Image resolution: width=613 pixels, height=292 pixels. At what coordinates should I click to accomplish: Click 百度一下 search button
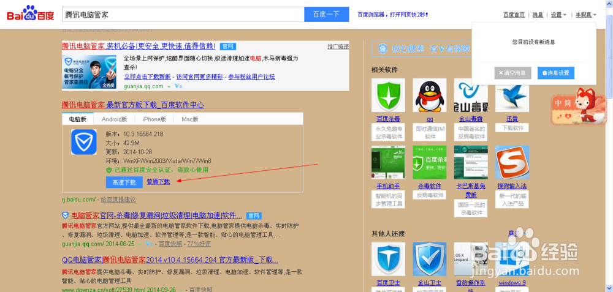327,15
